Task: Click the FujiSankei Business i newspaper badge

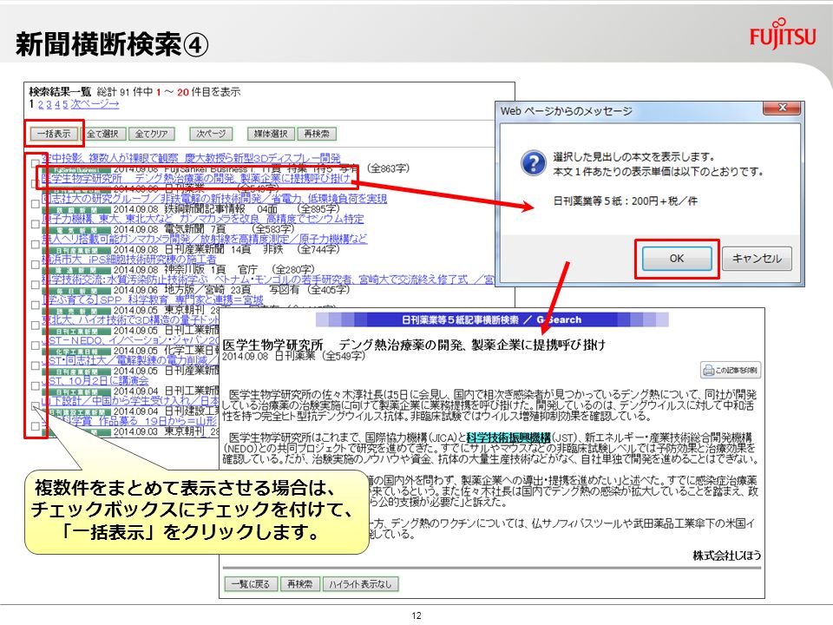Action: click(x=76, y=169)
